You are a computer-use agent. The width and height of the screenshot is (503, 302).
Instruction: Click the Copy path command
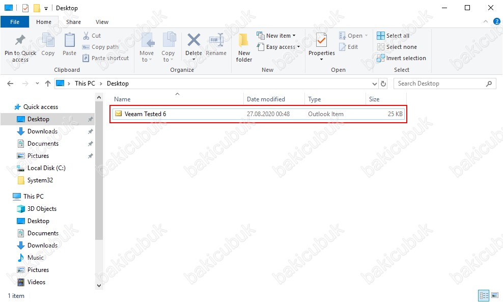(x=100, y=47)
